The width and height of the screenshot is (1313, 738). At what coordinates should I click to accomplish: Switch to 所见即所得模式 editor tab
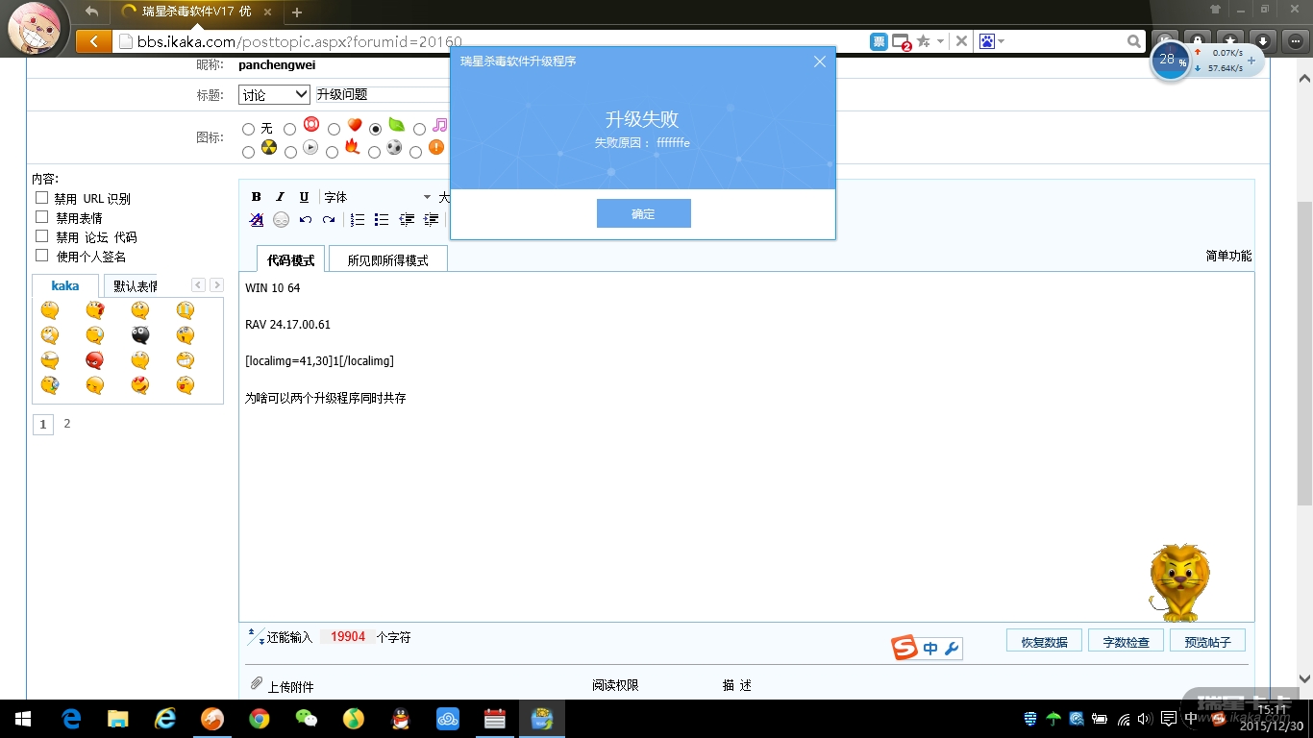coord(387,259)
